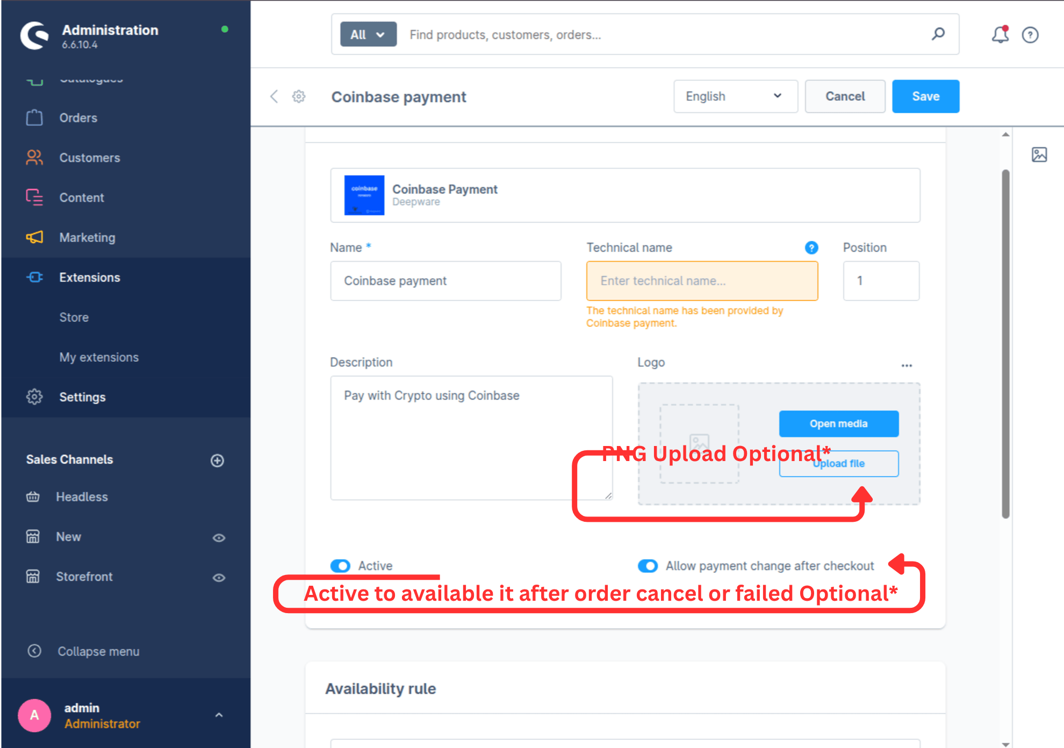Viewport: 1064px width, 748px height.
Task: Click the scrollbar down arrow
Action: tap(1005, 744)
